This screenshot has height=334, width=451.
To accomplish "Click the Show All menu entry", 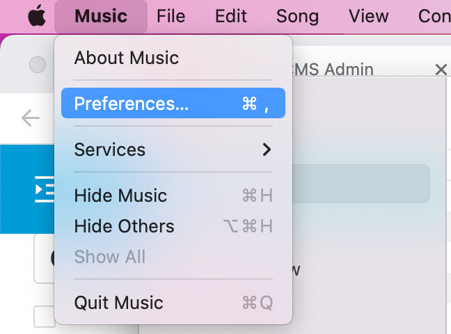I will coord(109,257).
